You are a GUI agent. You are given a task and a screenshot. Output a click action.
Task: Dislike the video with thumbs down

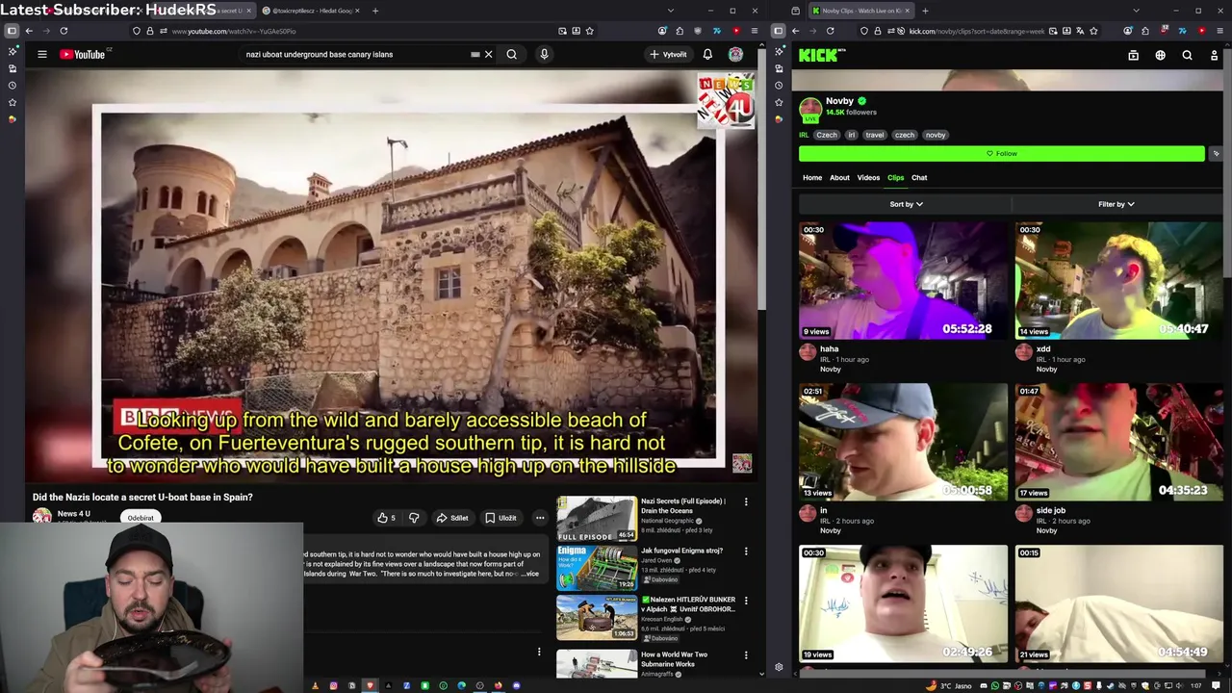[414, 518]
